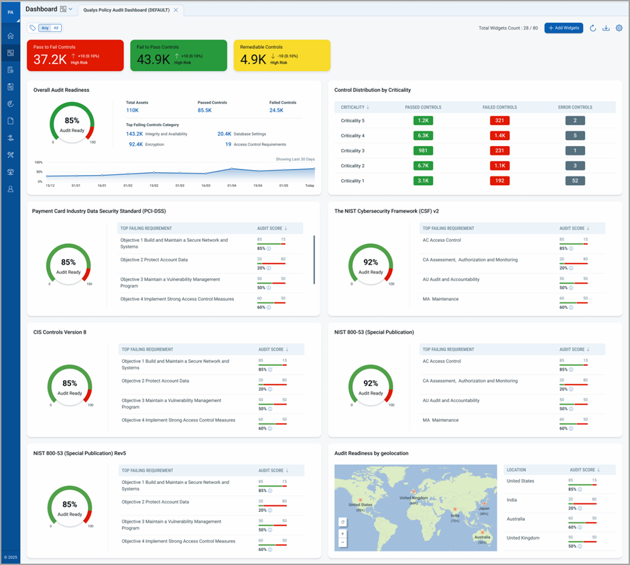The image size is (630, 565).
Task: Open the Home icon in the sidebar
Action: [x=11, y=36]
